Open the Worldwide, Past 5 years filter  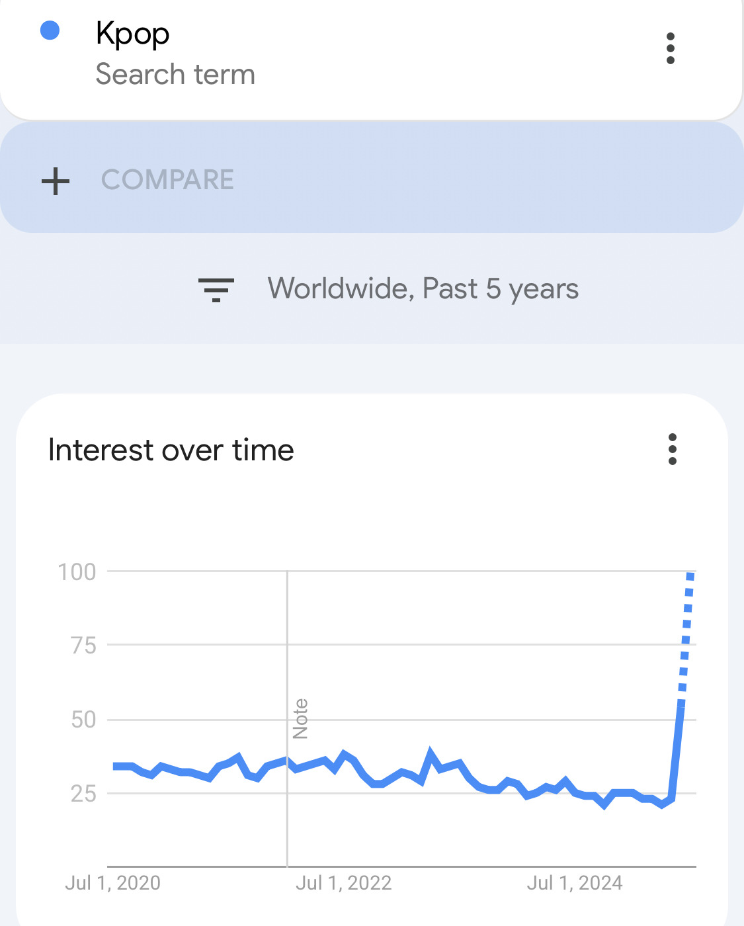coord(423,289)
